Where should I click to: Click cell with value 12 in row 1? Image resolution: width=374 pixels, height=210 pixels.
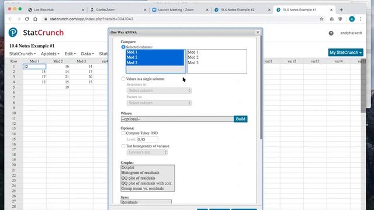[34, 66]
